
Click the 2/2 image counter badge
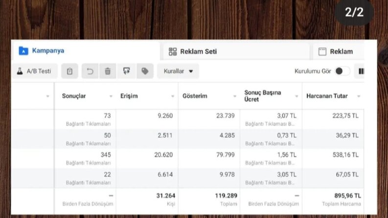click(354, 12)
